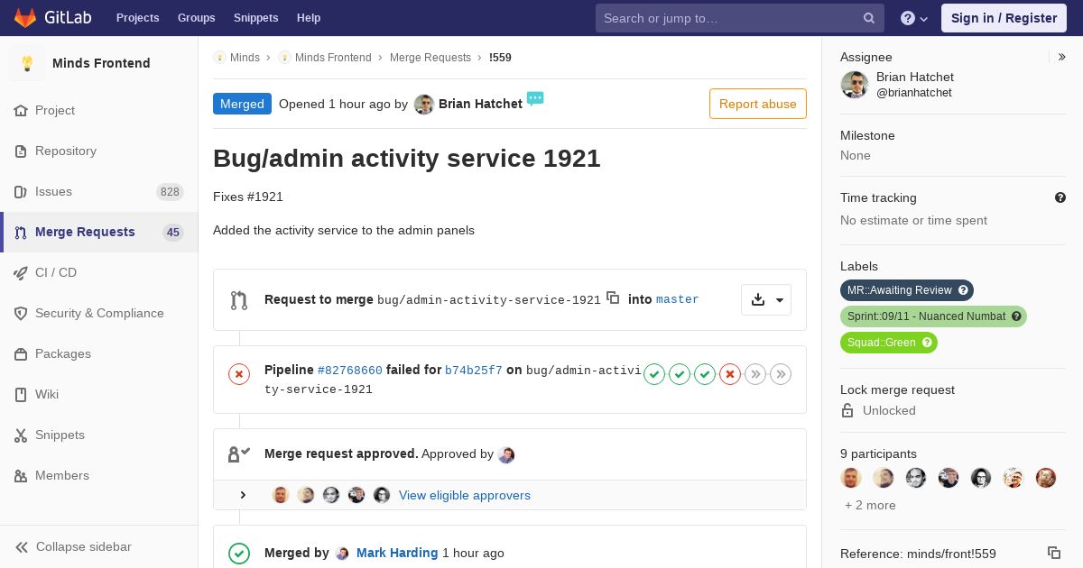Screen dimensions: 1083x568
Task: Click the master target branch link
Action: coord(678,299)
